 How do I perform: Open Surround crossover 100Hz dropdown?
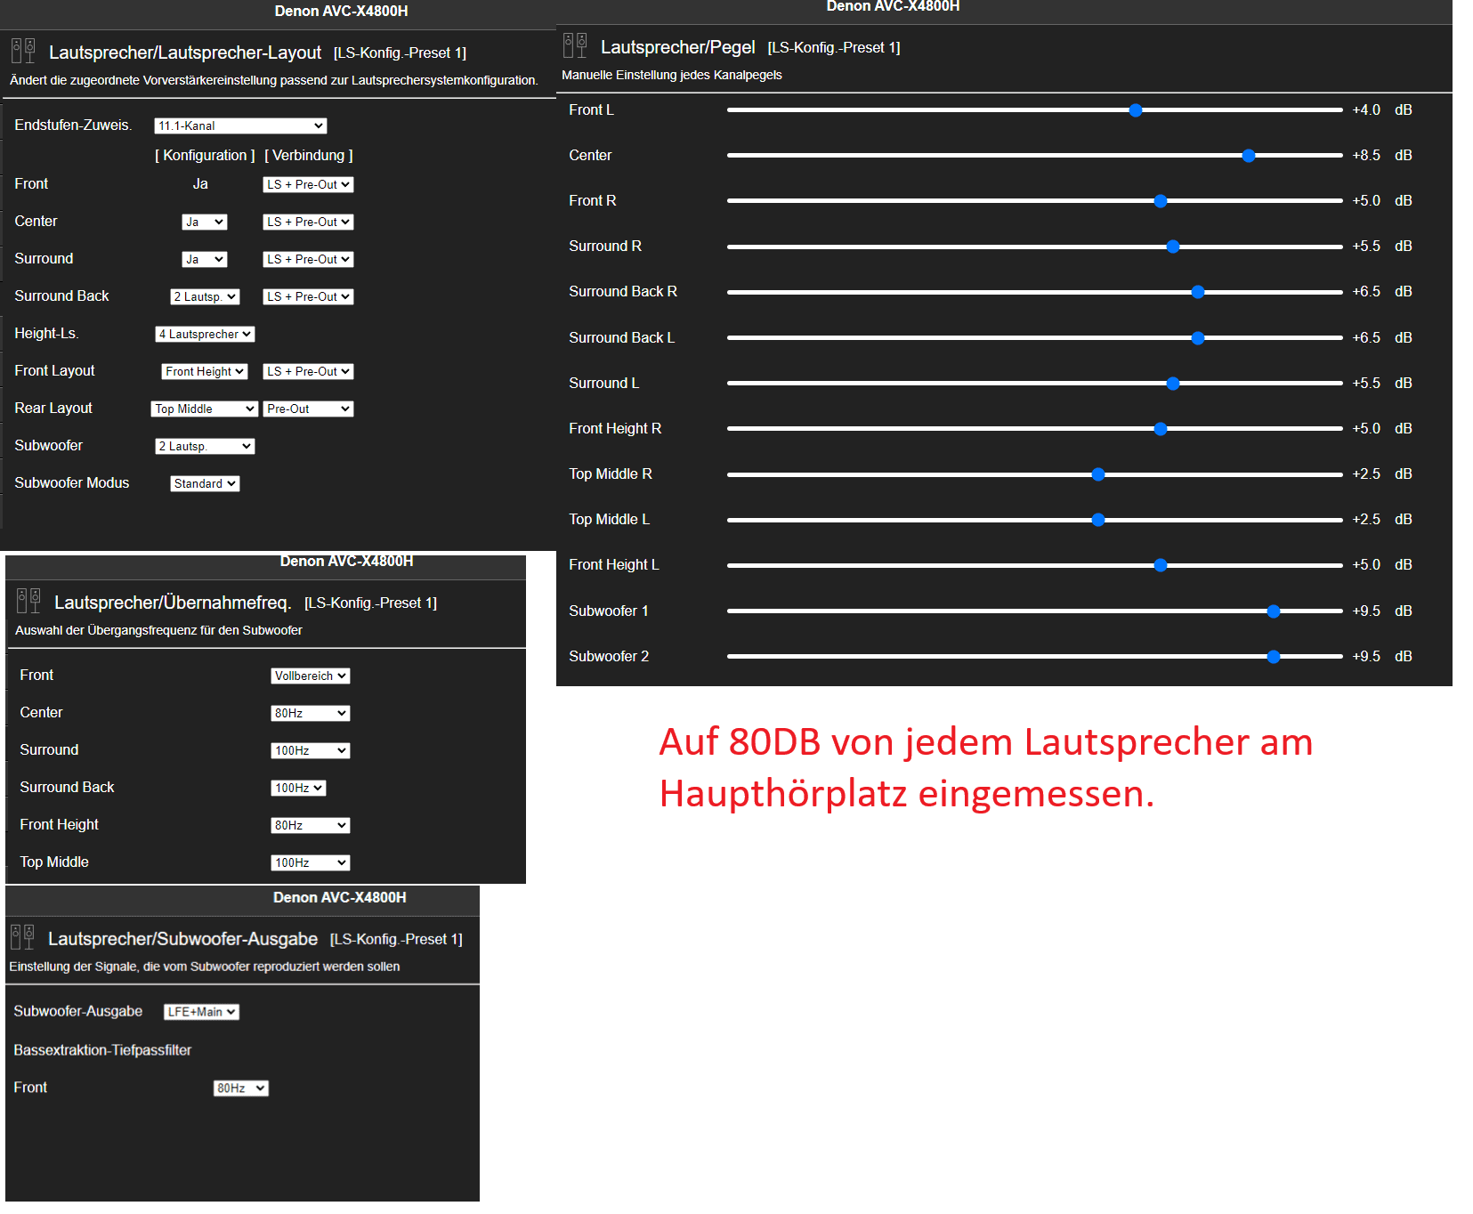click(310, 750)
